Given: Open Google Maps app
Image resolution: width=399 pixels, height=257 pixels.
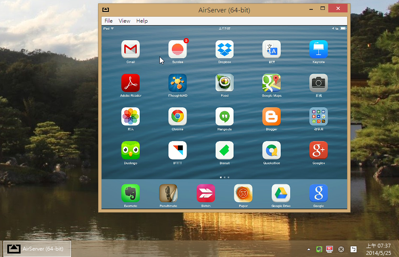Looking at the screenshot, I should point(272,83).
